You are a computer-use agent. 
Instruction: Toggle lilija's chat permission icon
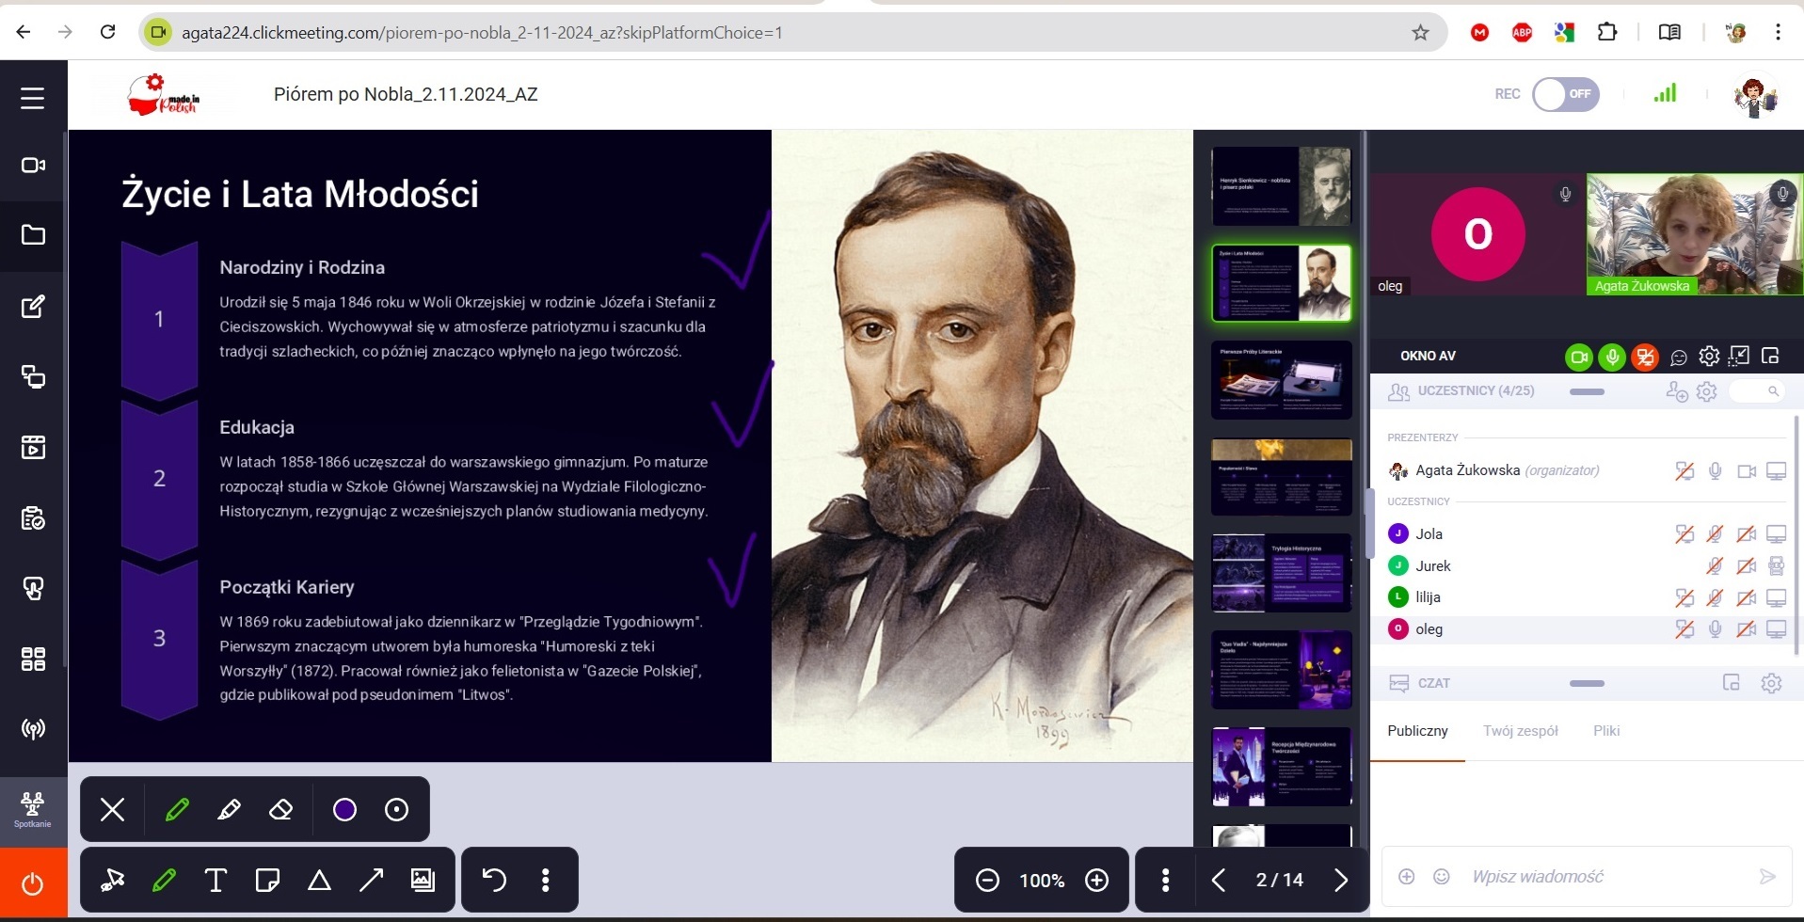coord(1684,597)
